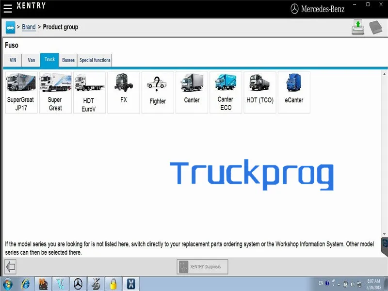Viewport: 388px width, 291px height.
Task: Open the Mercedes star taskbar icon
Action: (78, 284)
